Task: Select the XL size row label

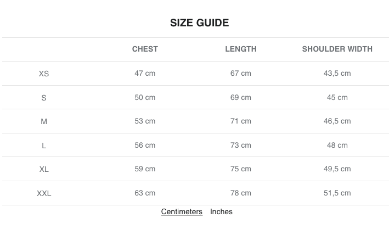Action: 44,169
